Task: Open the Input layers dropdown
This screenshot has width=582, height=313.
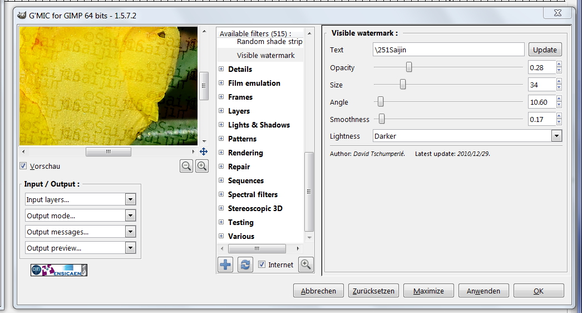Action: click(81, 199)
